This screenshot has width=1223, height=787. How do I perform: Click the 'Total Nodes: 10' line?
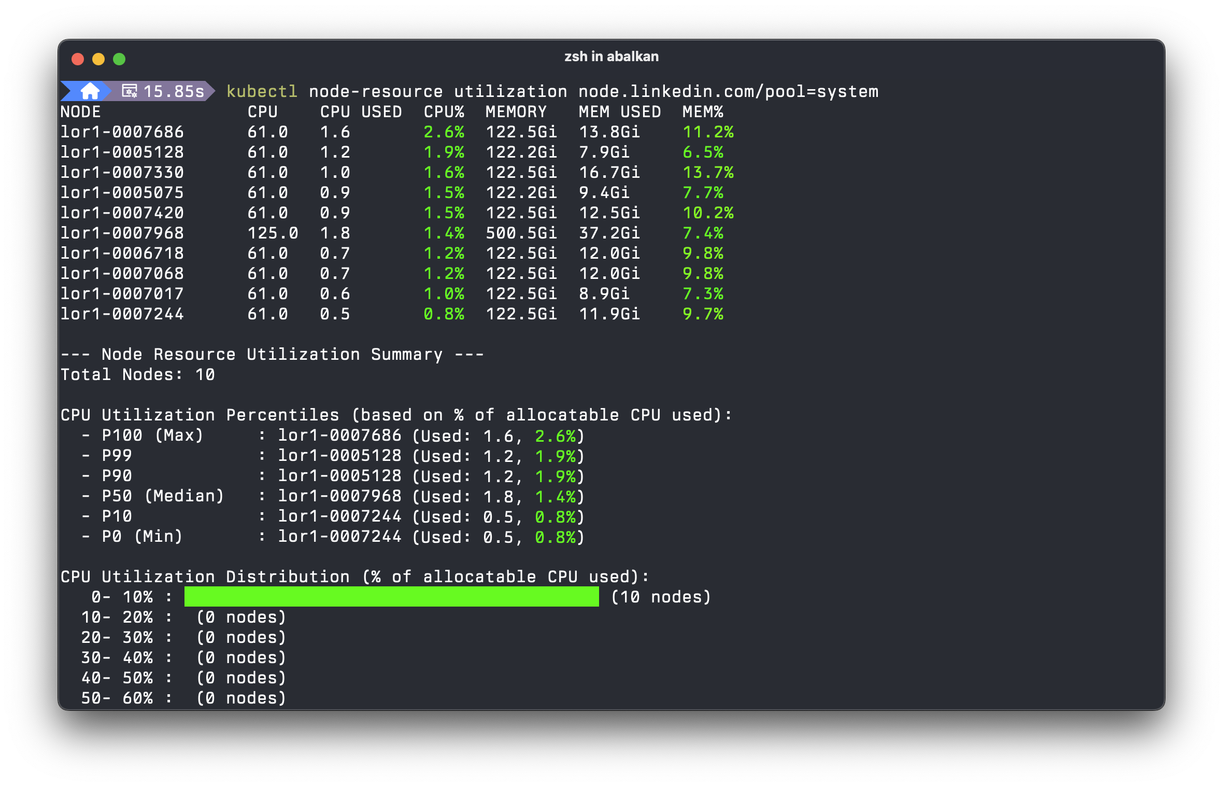pyautogui.click(x=137, y=375)
